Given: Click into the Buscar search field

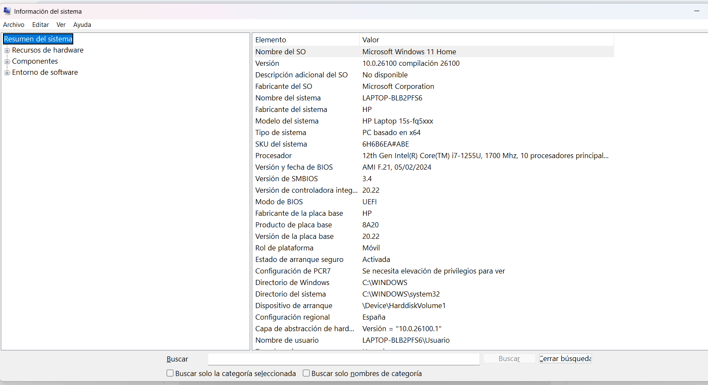Looking at the screenshot, I should tap(344, 359).
